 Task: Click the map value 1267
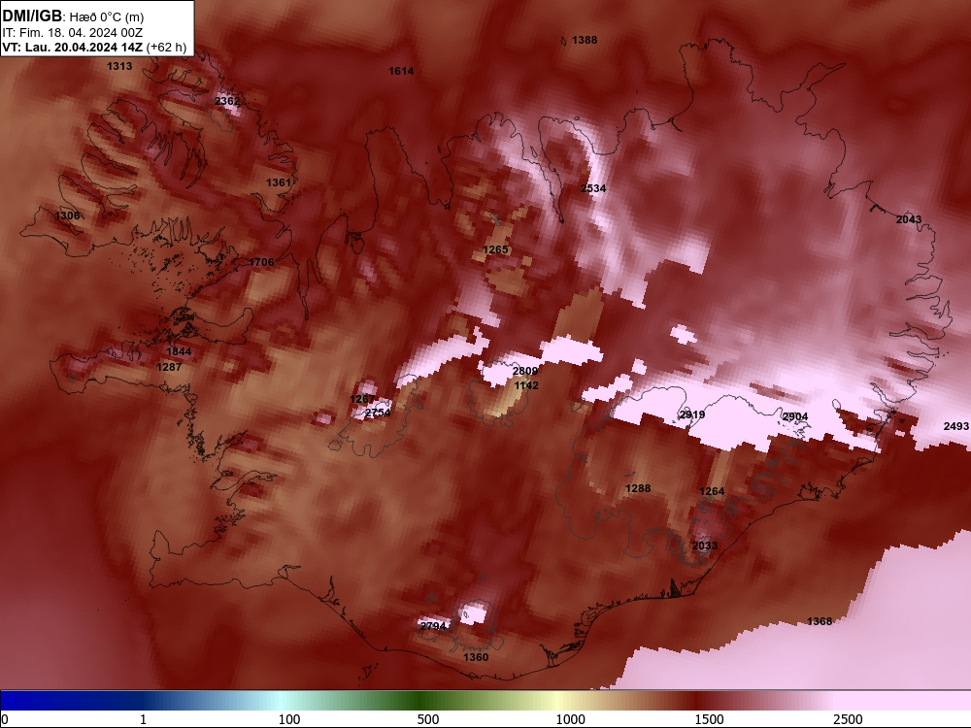pyautogui.click(x=362, y=399)
